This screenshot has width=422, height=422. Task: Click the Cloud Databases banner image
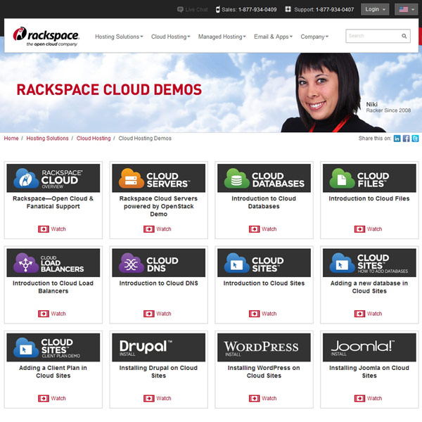[264, 178]
